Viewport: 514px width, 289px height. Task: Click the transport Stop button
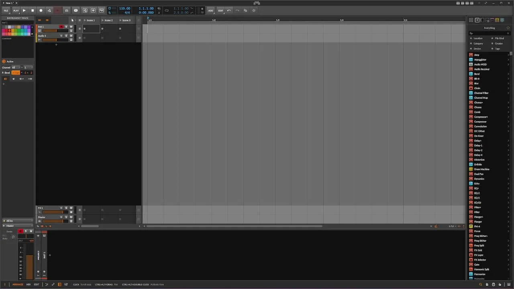(x=33, y=10)
